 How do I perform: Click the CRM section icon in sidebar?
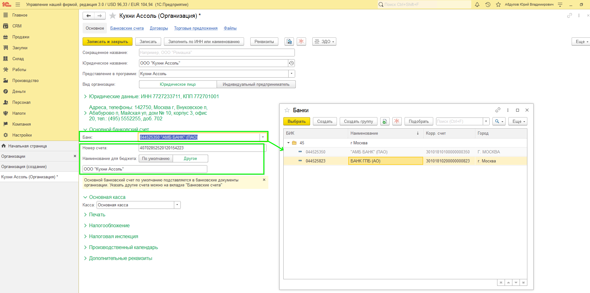point(5,26)
